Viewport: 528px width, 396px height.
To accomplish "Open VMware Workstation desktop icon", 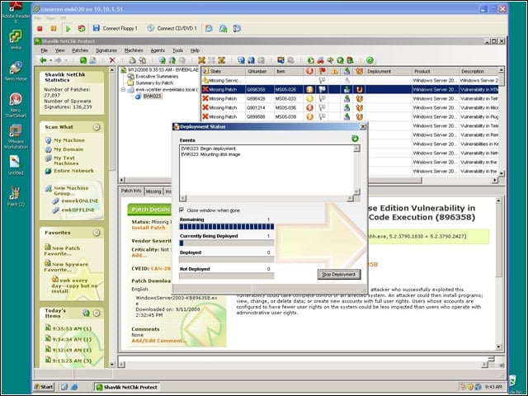I will [x=16, y=137].
